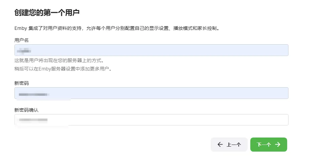Screen dimensions: 322x162
Task: Focus the 新密码确认 input field
Action: click(x=151, y=120)
